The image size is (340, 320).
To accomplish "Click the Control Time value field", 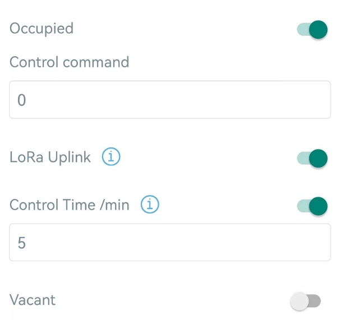I will (x=169, y=242).
